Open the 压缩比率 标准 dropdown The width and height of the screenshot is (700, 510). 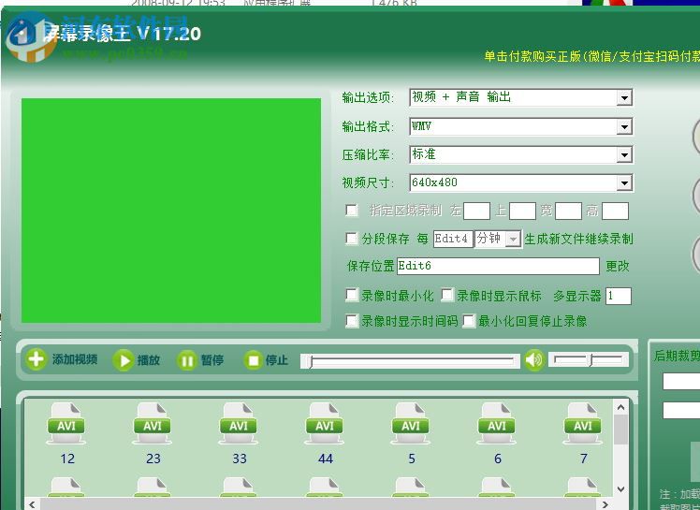point(624,155)
